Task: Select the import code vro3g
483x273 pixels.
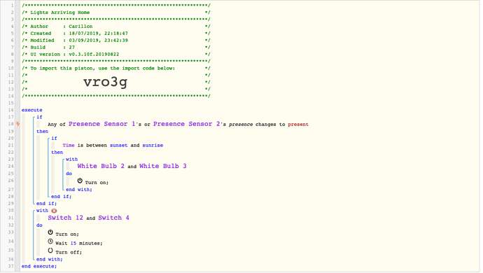Action: click(x=105, y=82)
